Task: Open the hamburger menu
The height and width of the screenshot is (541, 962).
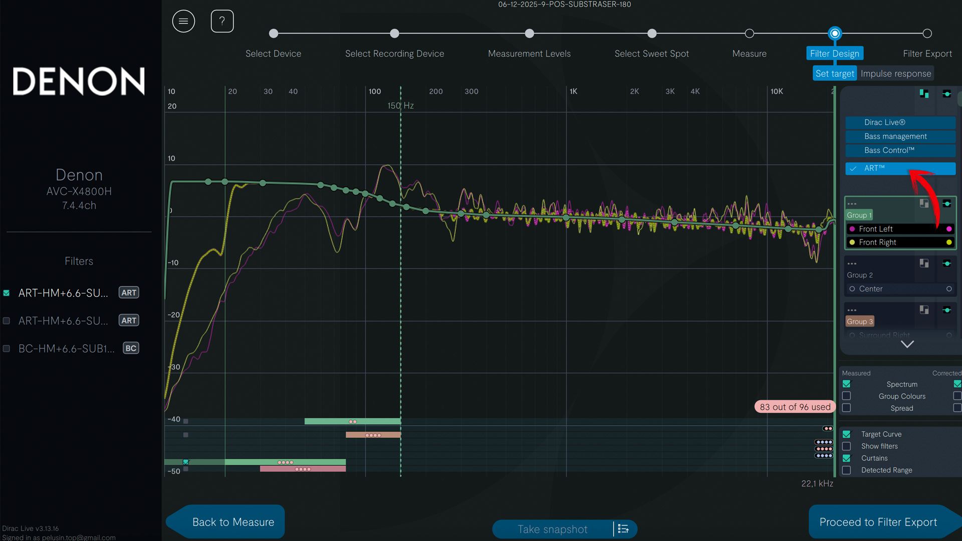Action: coord(183,22)
